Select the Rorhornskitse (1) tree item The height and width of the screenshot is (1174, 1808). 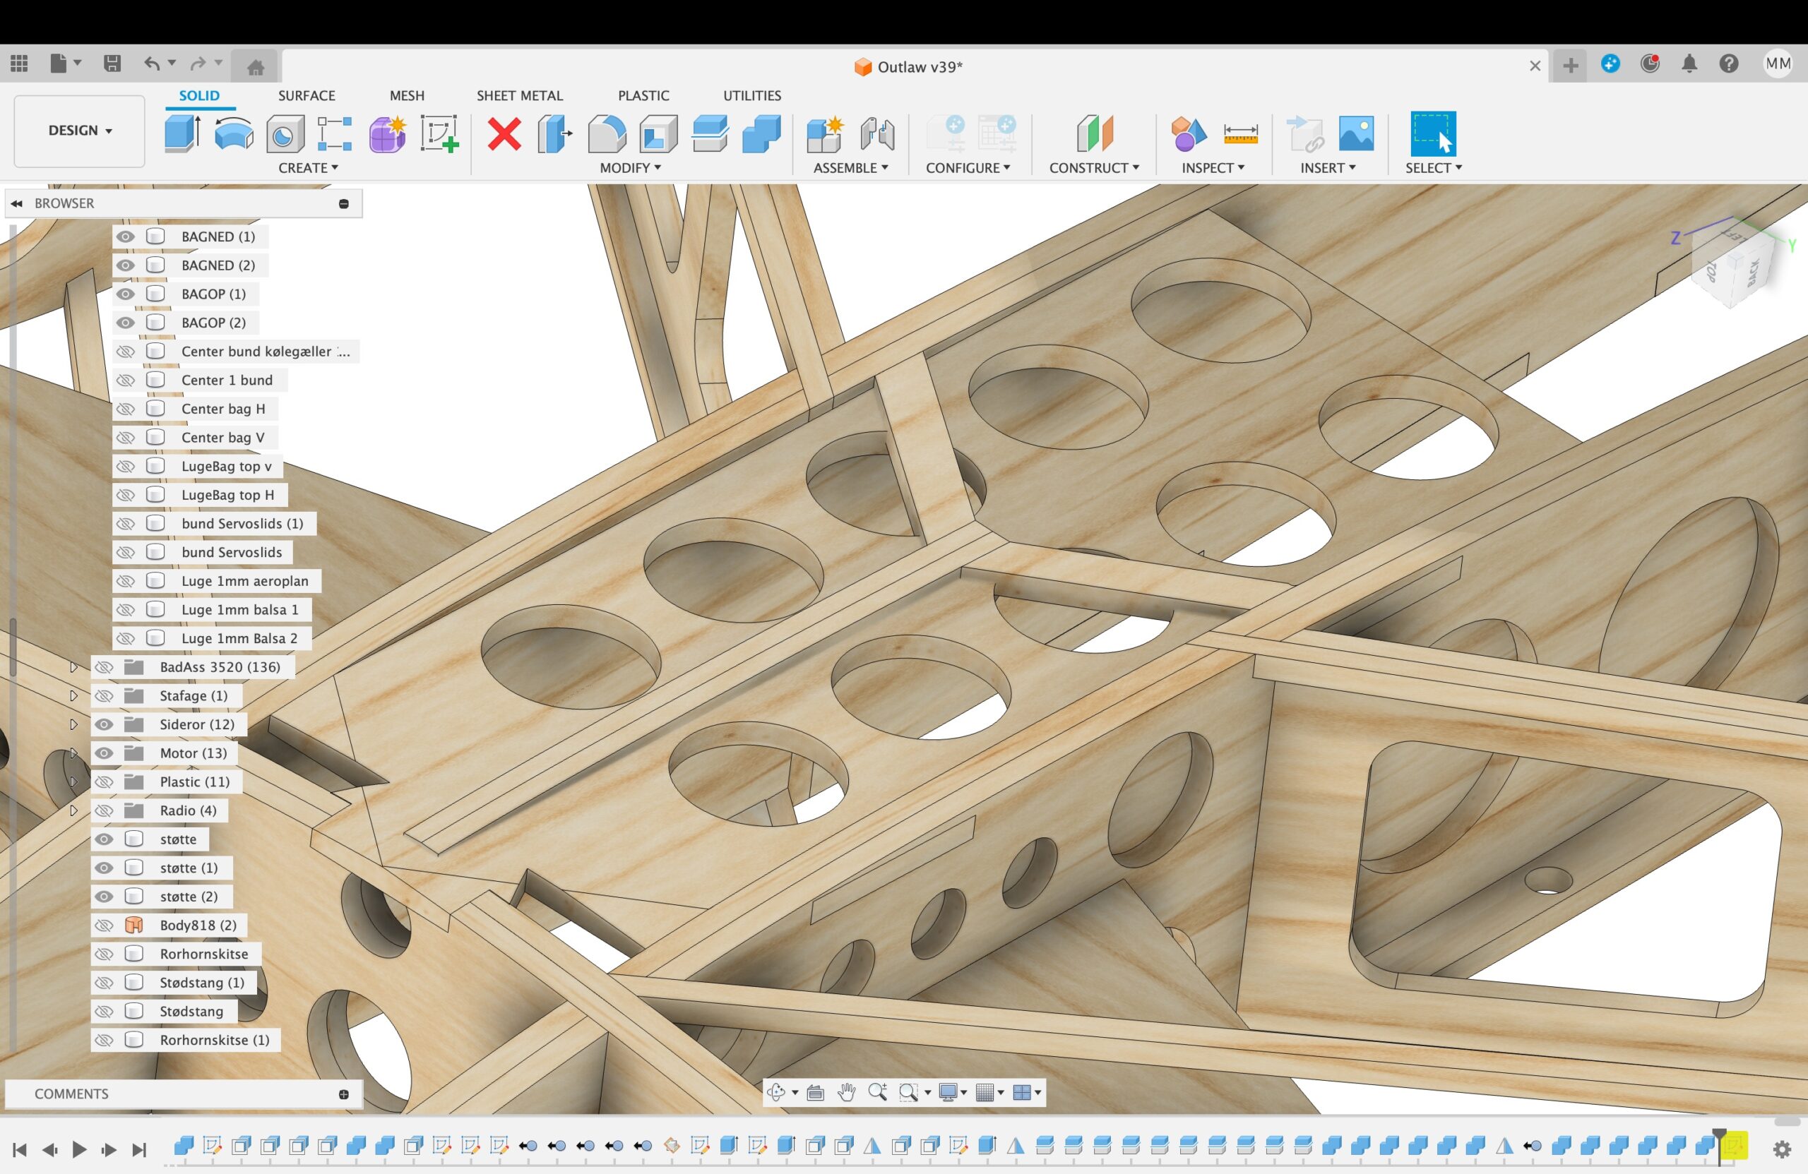pos(214,1041)
